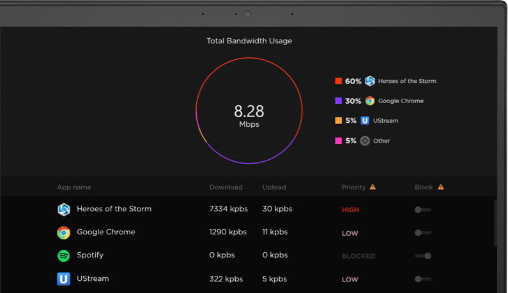Image resolution: width=508 pixels, height=293 pixels.
Task: Select the UStream icon in the app list
Action: [x=63, y=279]
